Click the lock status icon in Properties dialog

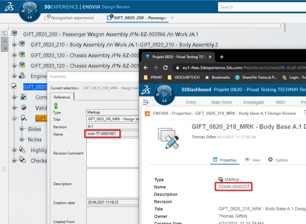coord(56,106)
